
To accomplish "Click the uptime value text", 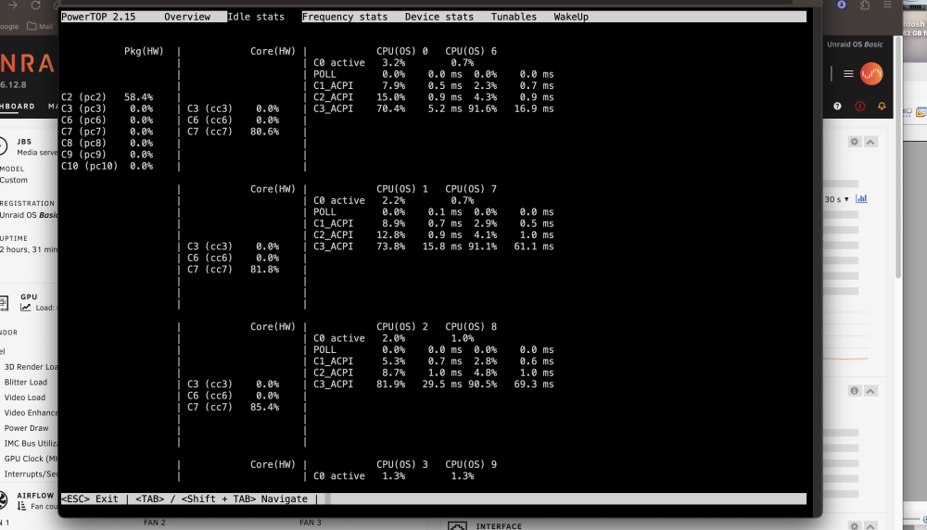I will 29,249.
